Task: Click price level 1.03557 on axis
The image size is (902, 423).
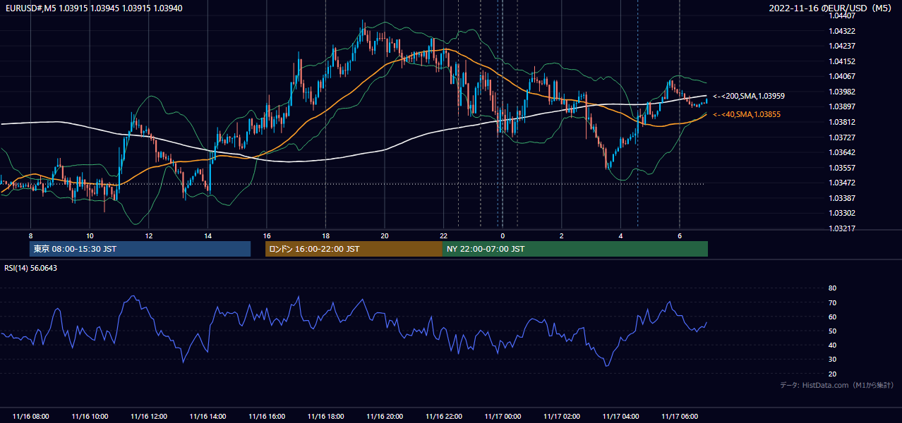Action: (x=841, y=168)
